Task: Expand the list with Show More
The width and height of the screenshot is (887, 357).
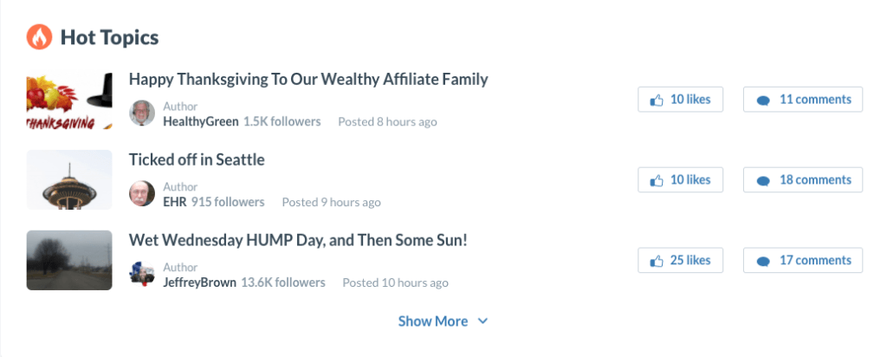Action: point(433,321)
